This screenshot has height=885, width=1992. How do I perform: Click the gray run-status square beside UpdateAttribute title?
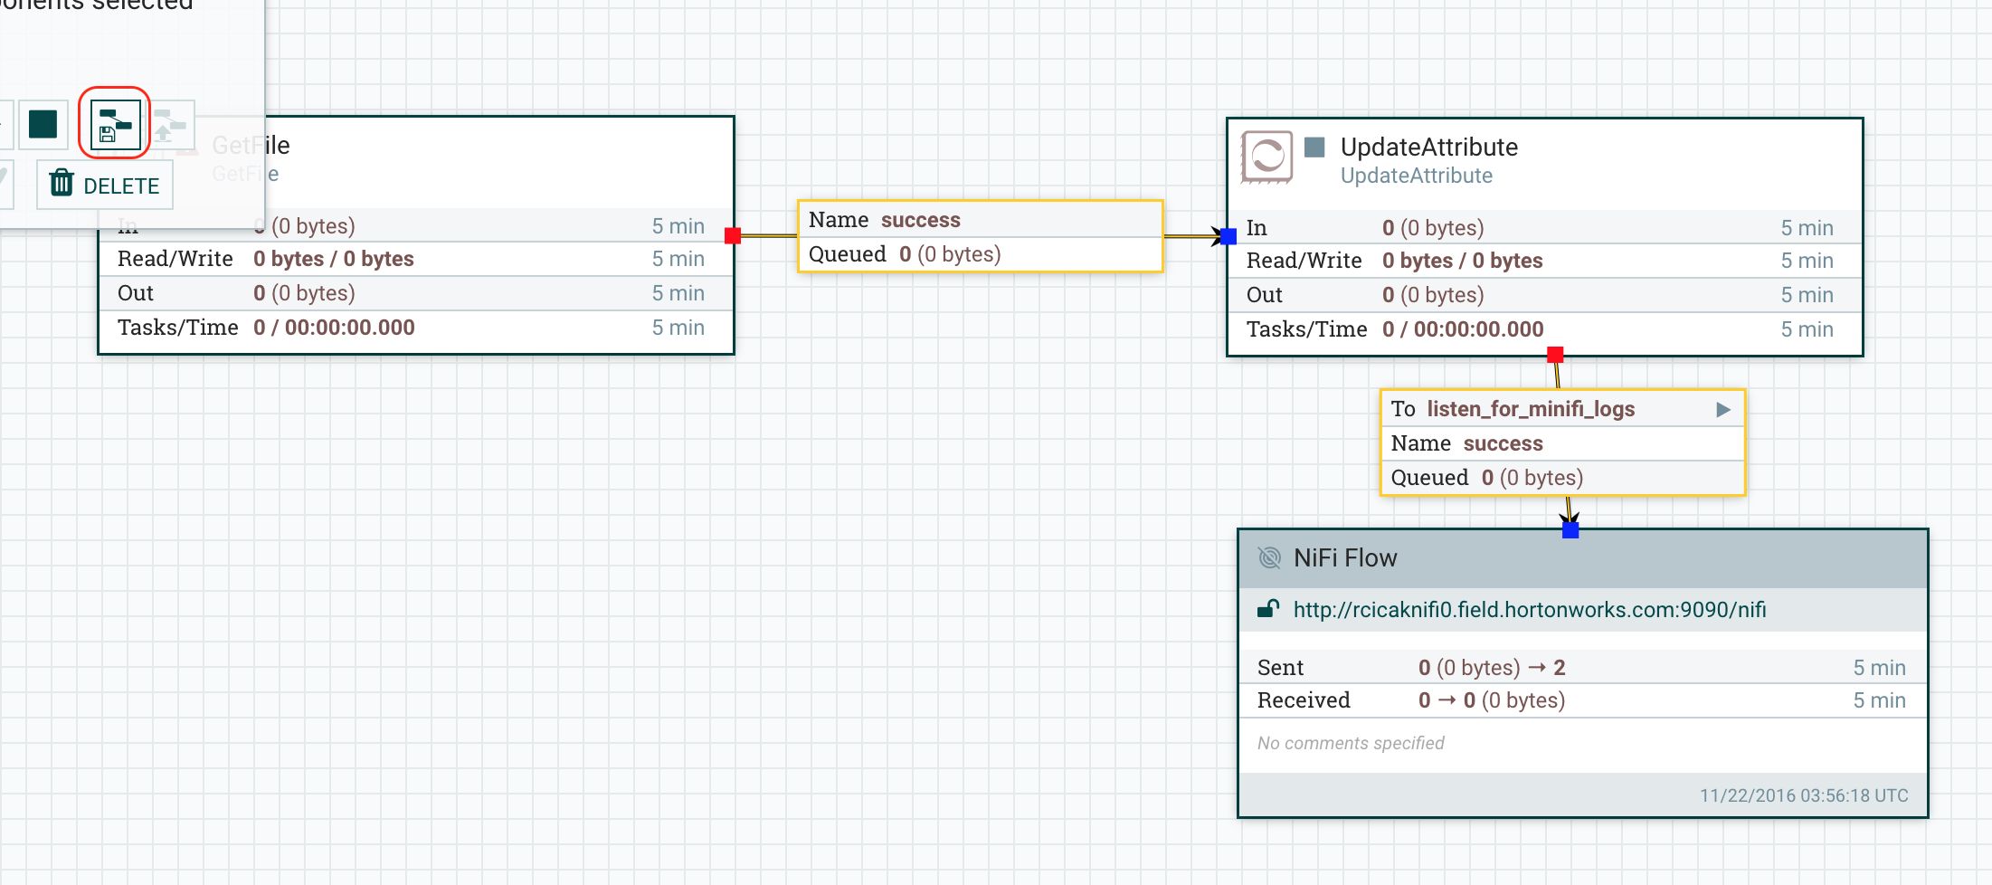coord(1314,146)
